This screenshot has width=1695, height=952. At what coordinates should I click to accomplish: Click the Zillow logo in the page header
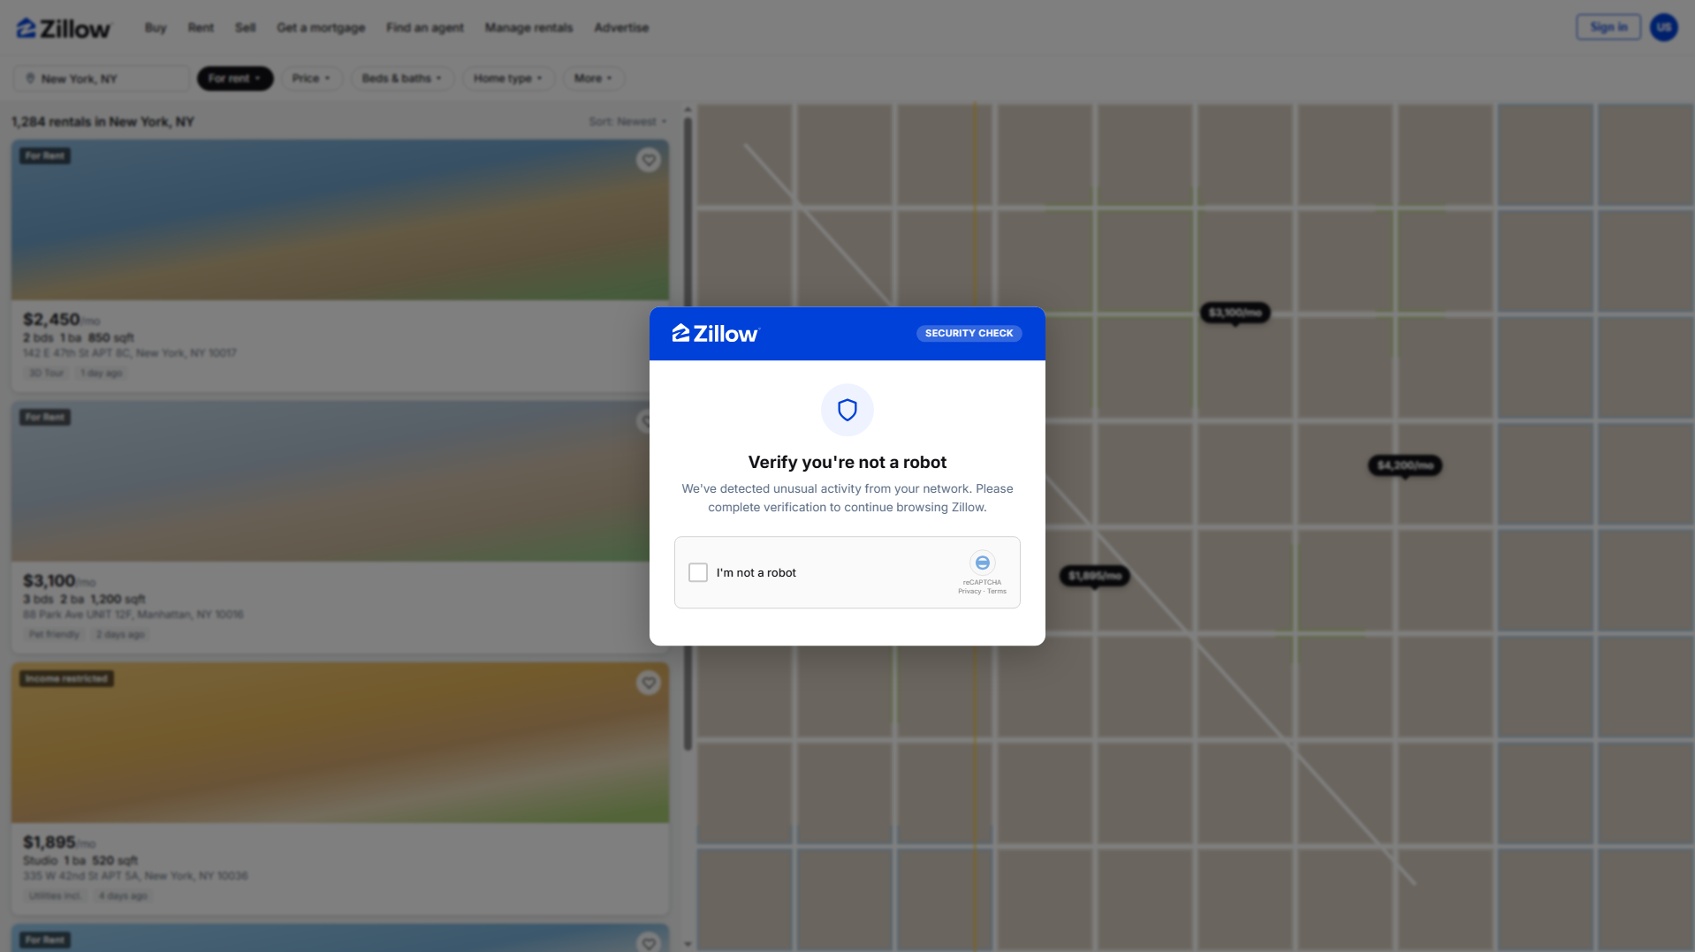pyautogui.click(x=64, y=28)
